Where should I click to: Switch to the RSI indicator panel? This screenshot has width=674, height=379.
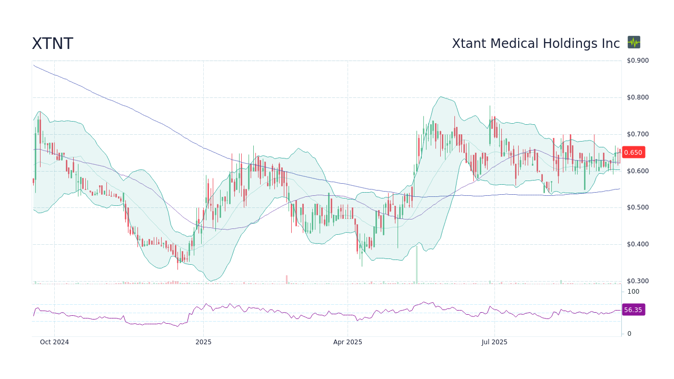click(x=326, y=311)
